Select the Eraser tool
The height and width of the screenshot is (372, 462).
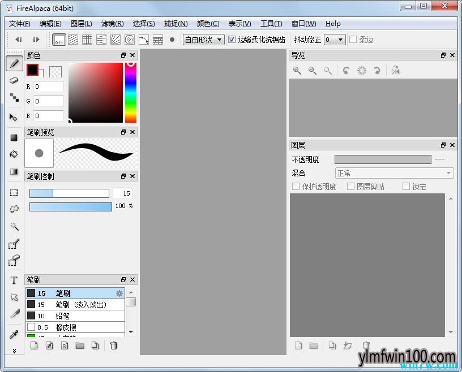tap(14, 80)
